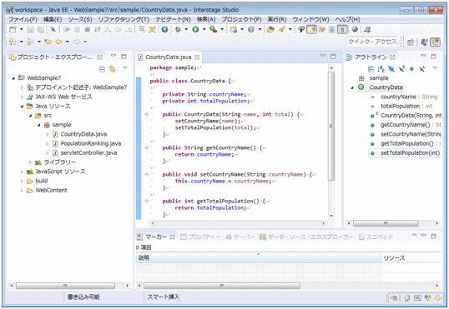Collapse the CountryData class in Outline
The height and width of the screenshot is (309, 449).
(352, 87)
